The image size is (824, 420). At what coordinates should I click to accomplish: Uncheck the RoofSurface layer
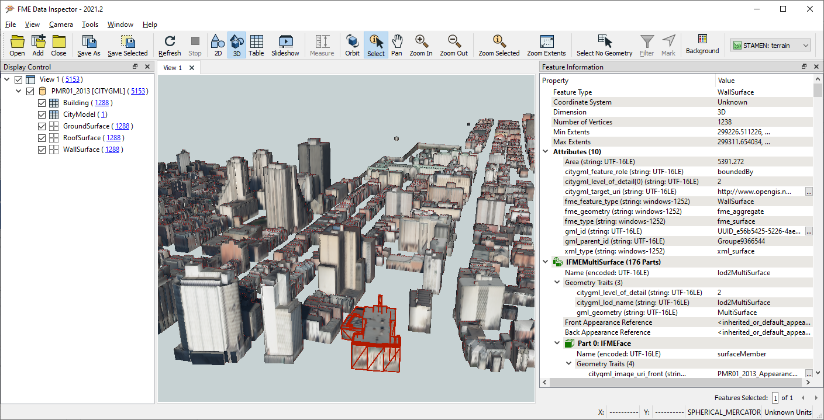point(42,137)
